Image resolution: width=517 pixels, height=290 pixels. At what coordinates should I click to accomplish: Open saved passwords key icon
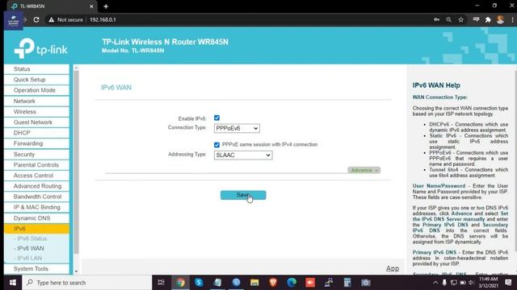click(x=436, y=19)
